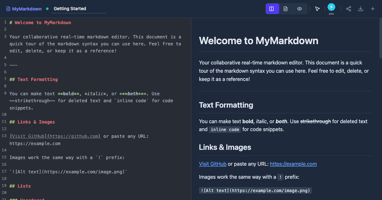The width and height of the screenshot is (382, 200).
Task: Click the '# Welcome to MyMarkdown' editor line
Action: tap(40, 23)
